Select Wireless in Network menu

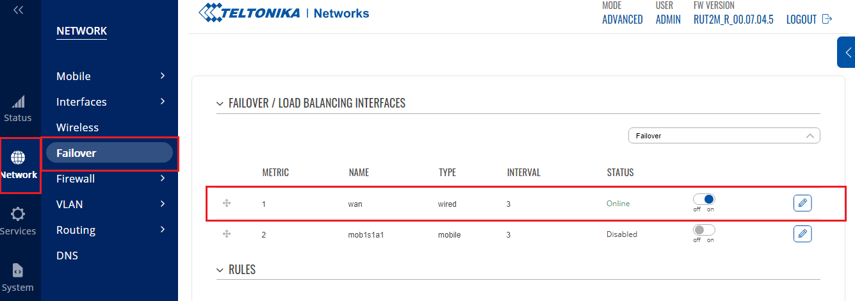(x=77, y=127)
